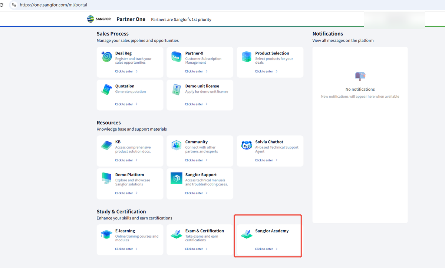This screenshot has width=445, height=268.
Task: Click 'Click to enter' under Exam & Certification
Action: (x=196, y=249)
